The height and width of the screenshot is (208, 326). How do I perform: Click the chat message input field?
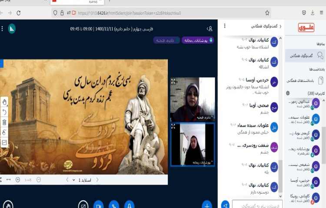(256, 204)
